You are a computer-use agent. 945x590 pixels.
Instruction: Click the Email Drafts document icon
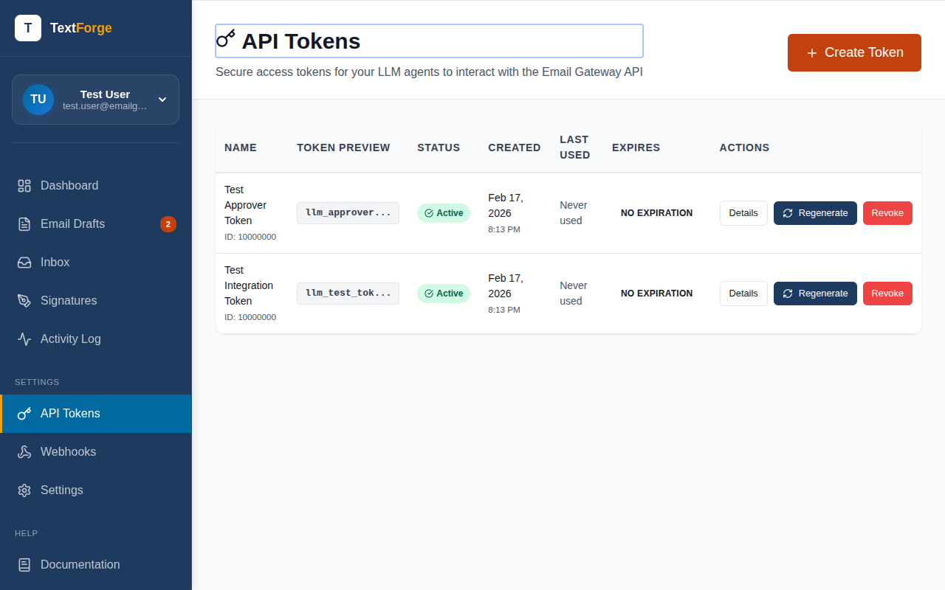[24, 224]
